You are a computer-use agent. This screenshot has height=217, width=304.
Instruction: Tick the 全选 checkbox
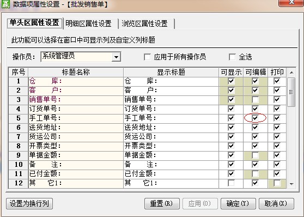pyautogui.click(x=232, y=57)
